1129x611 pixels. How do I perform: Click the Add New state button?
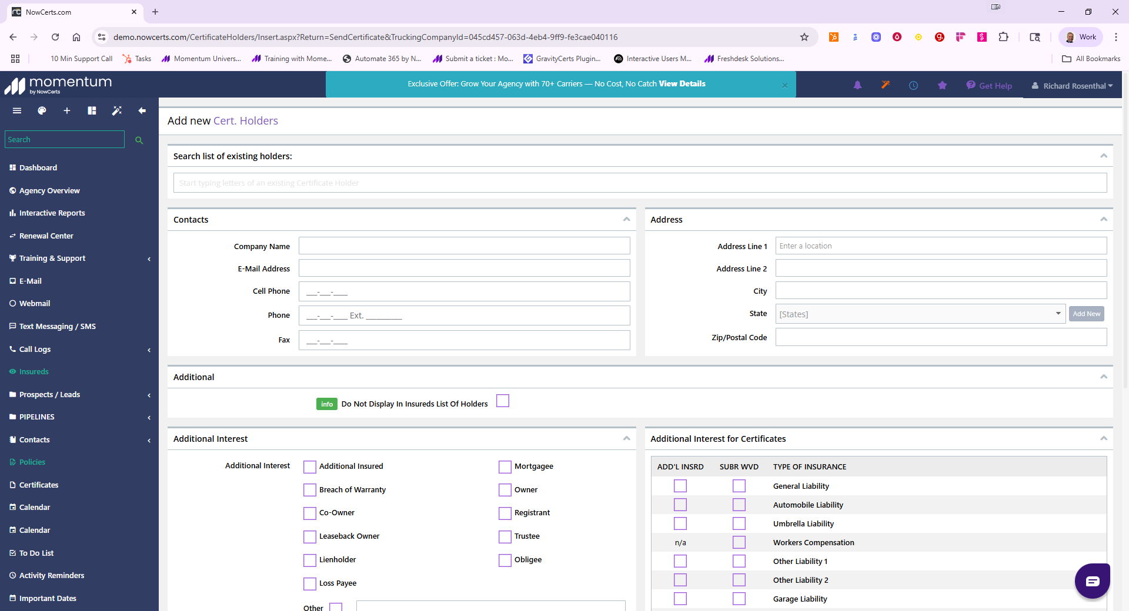(x=1086, y=314)
